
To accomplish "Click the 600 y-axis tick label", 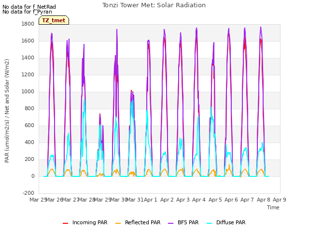I will coord(29,126).
